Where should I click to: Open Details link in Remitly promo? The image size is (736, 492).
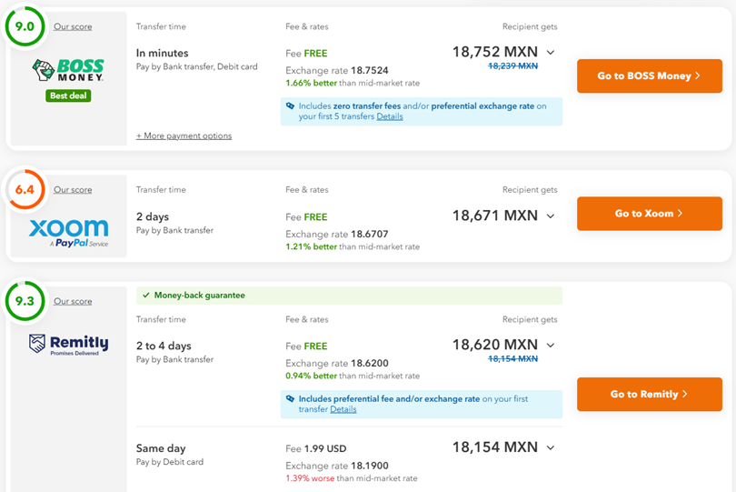tap(343, 409)
